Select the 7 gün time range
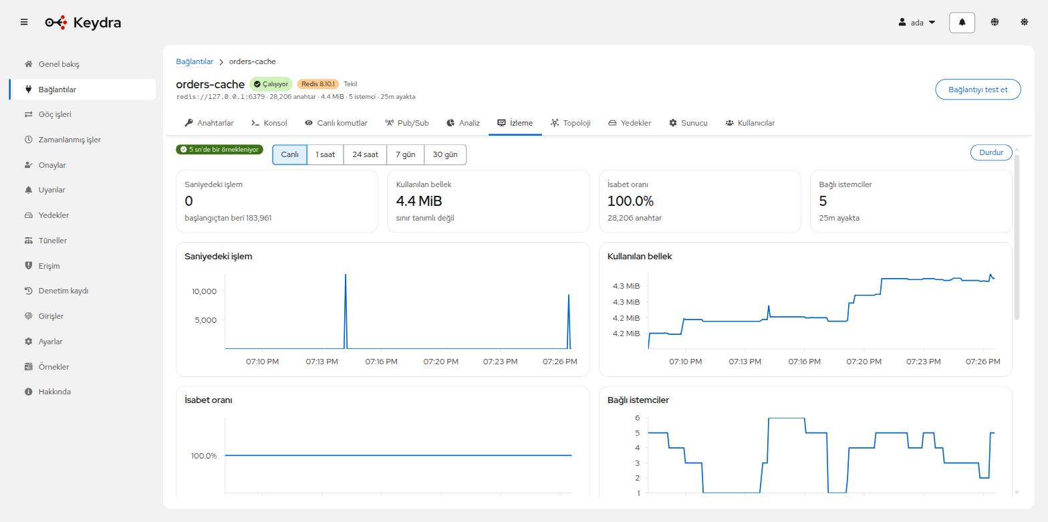 (x=406, y=154)
